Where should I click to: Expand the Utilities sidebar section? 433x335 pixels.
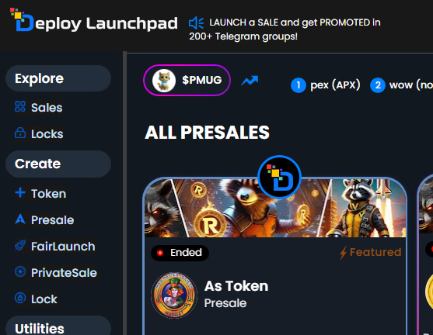point(58,327)
